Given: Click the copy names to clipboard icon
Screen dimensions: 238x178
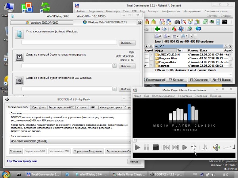Looking at the screenshot, I should click(197, 22).
